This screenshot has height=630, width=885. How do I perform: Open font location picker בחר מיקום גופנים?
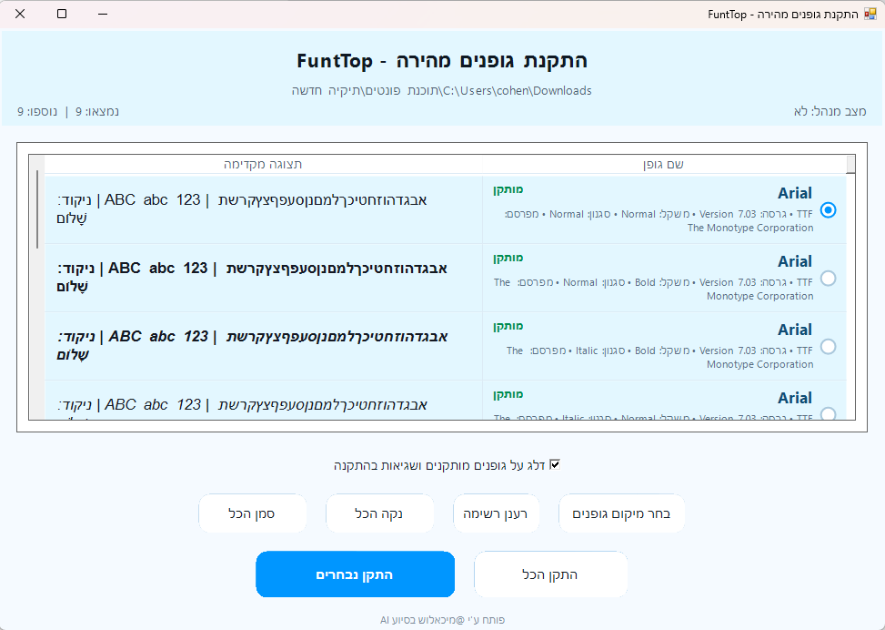(622, 513)
